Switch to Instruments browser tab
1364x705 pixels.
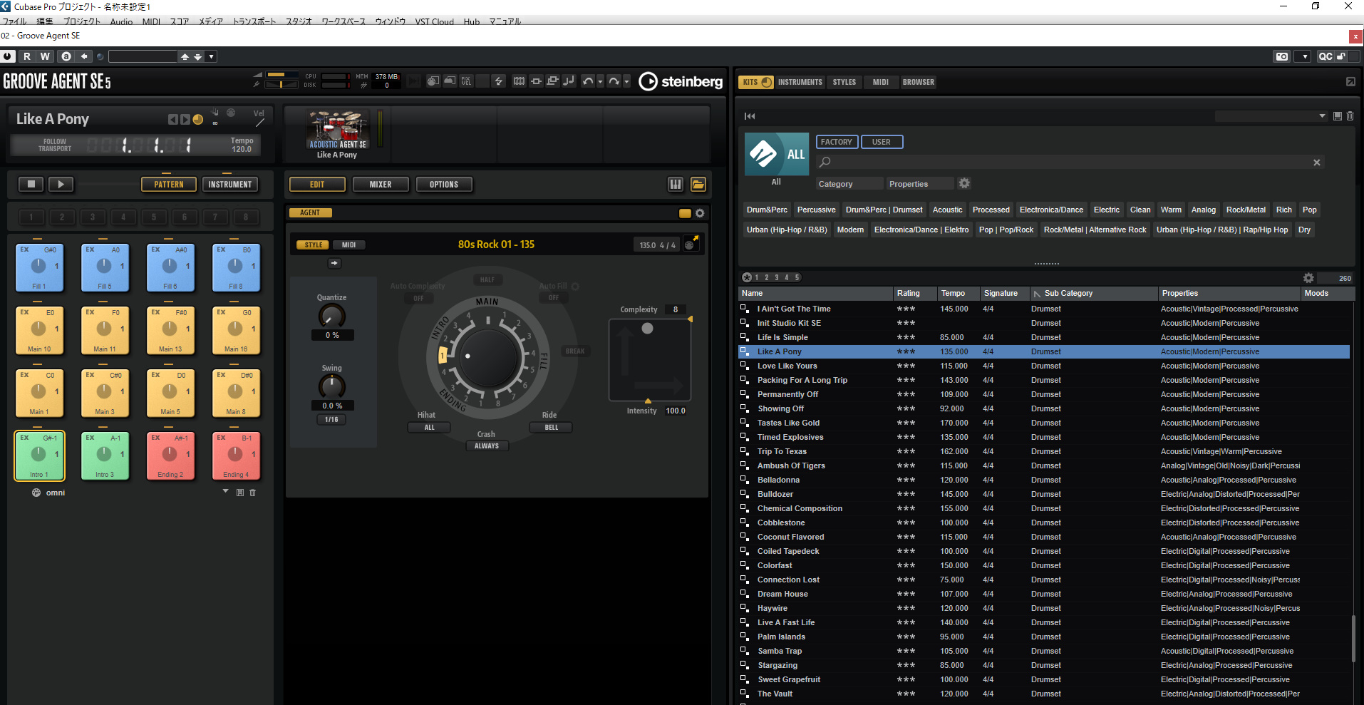(x=800, y=82)
